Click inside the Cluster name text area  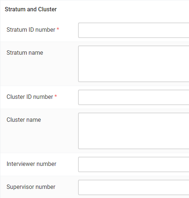pyautogui.click(x=134, y=131)
